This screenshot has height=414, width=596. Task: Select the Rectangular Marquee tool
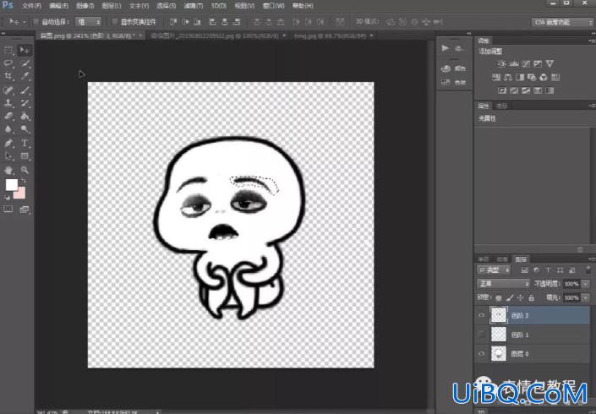point(8,50)
